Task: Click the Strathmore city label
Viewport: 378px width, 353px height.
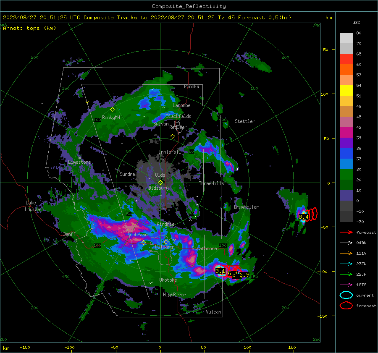Action: (x=204, y=248)
